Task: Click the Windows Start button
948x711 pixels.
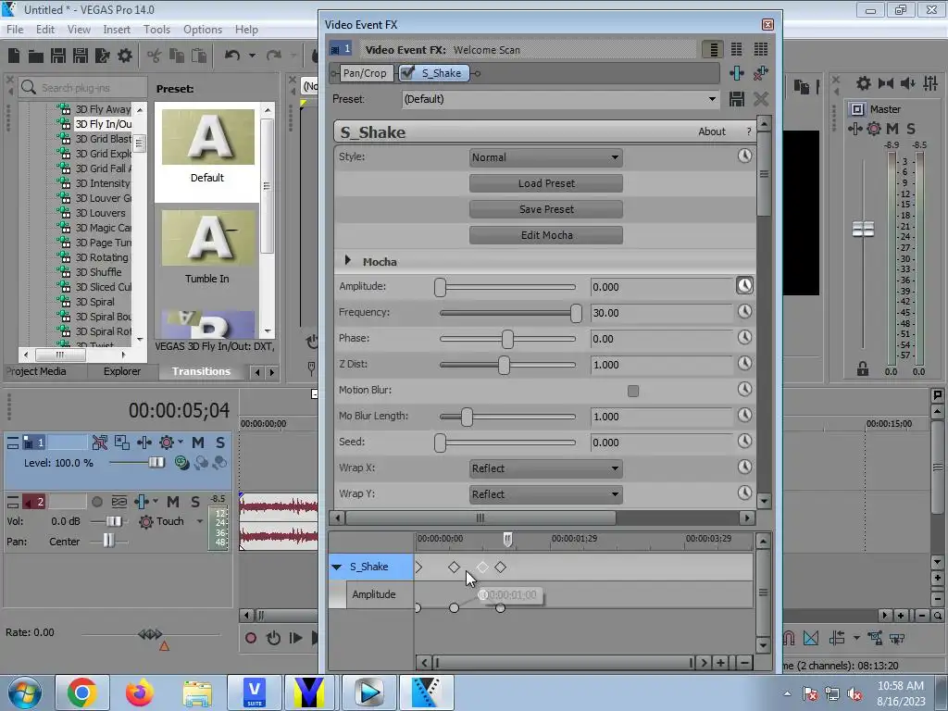Action: pyautogui.click(x=25, y=692)
